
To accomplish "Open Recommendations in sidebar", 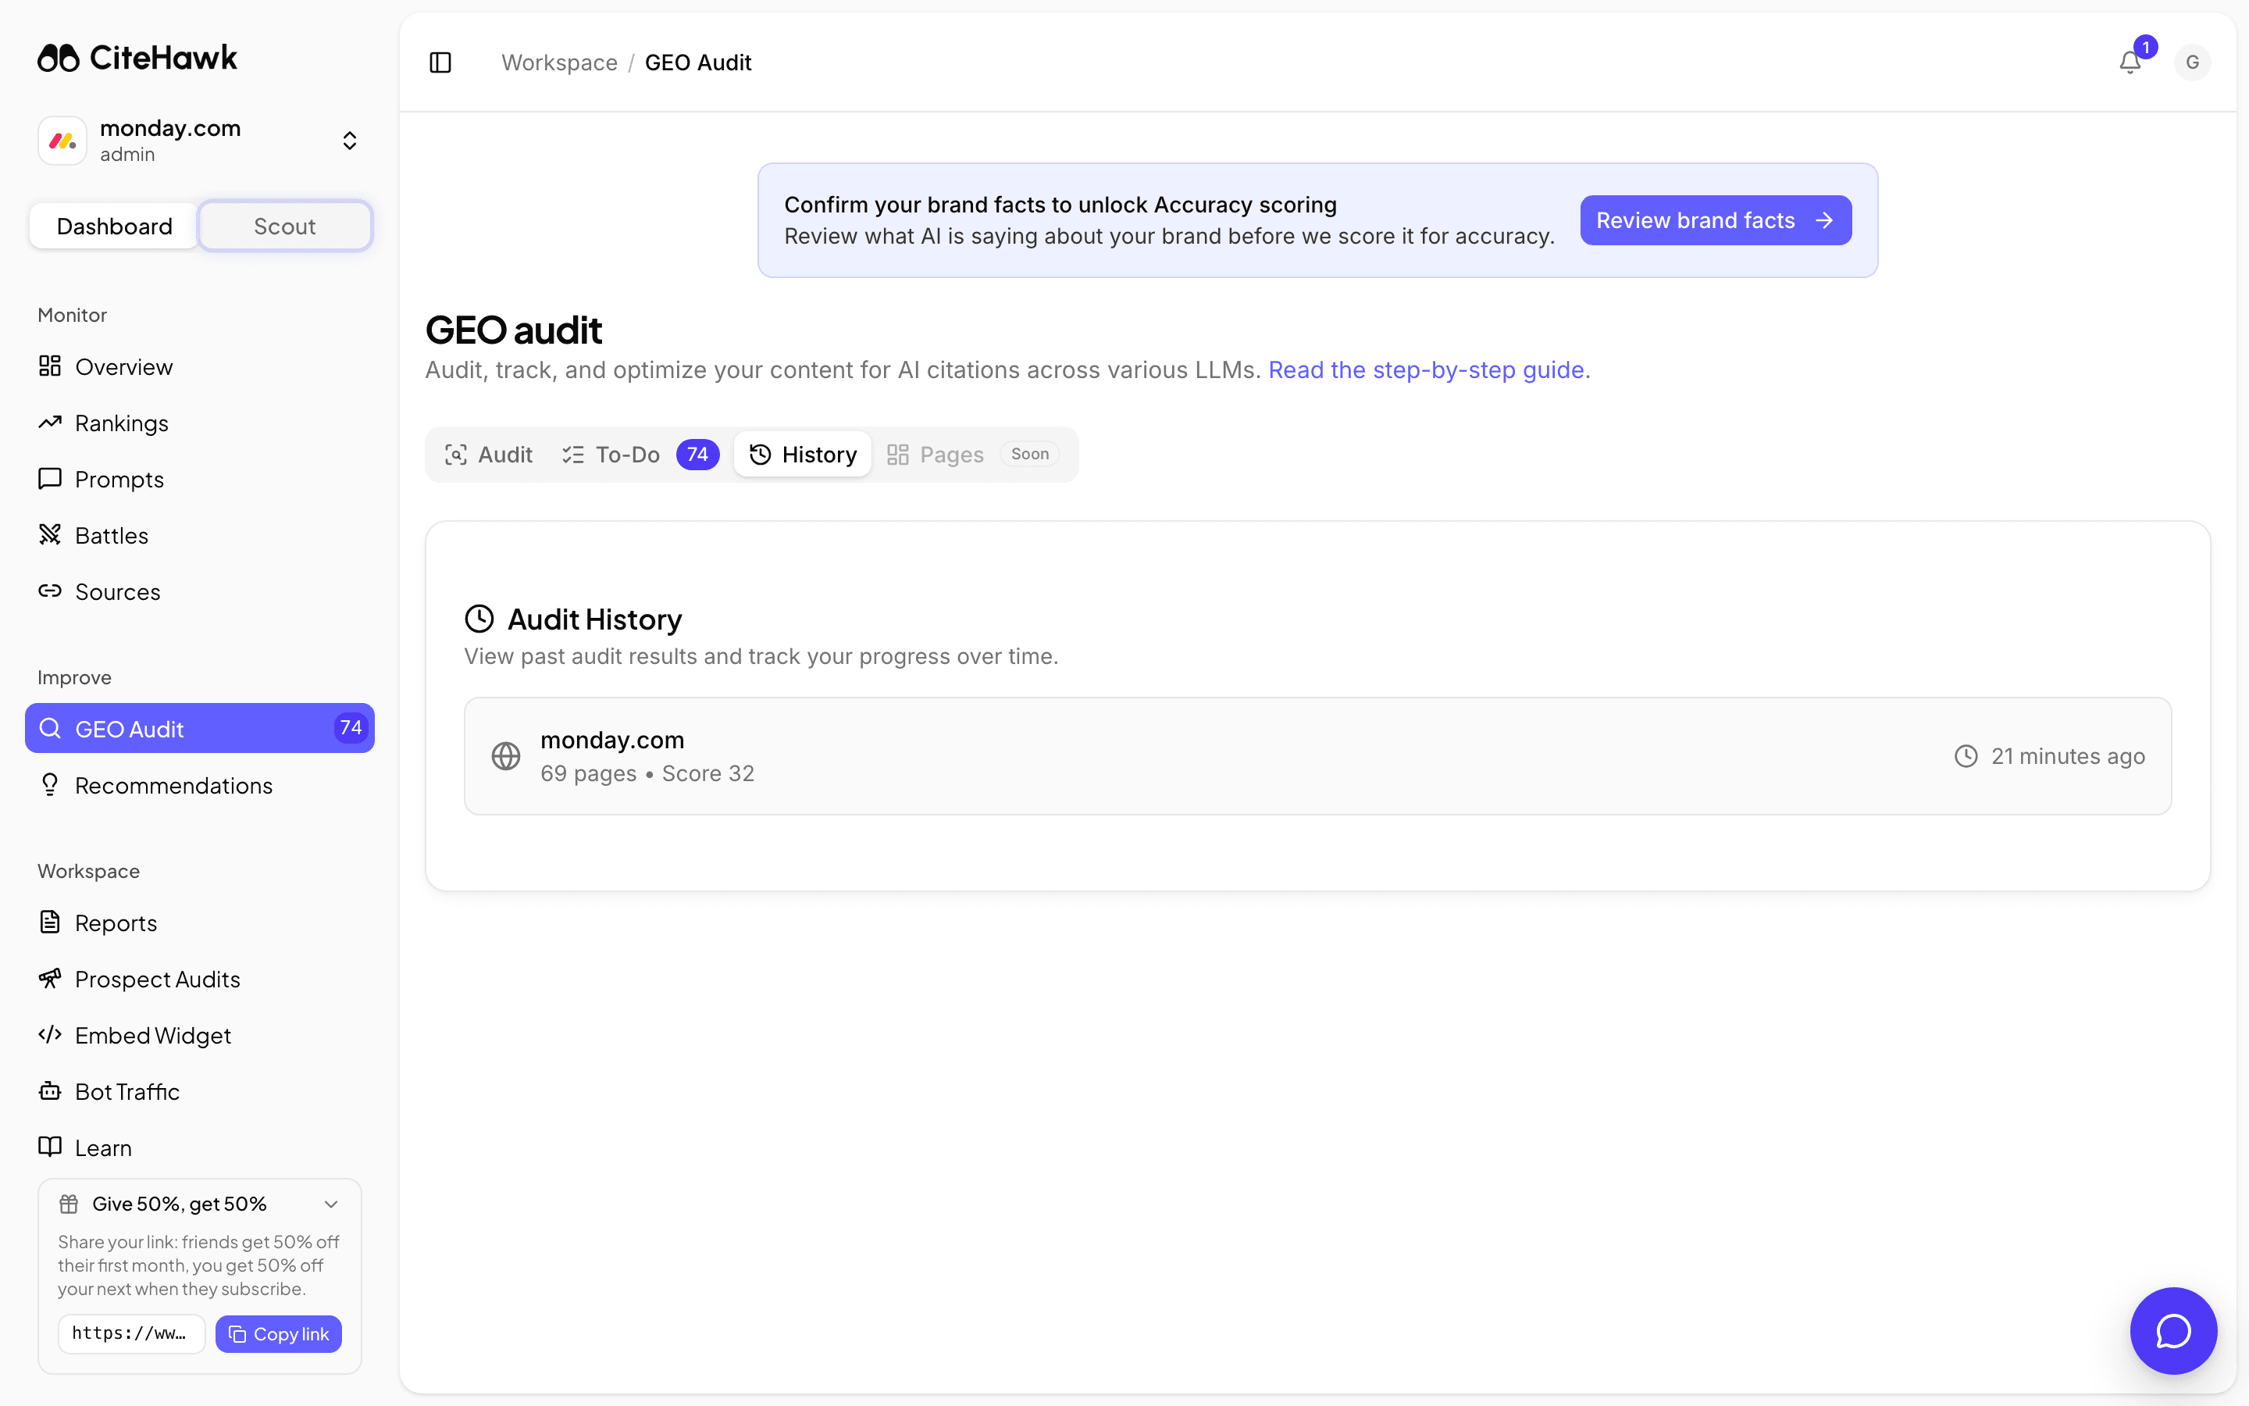I will click(x=200, y=786).
